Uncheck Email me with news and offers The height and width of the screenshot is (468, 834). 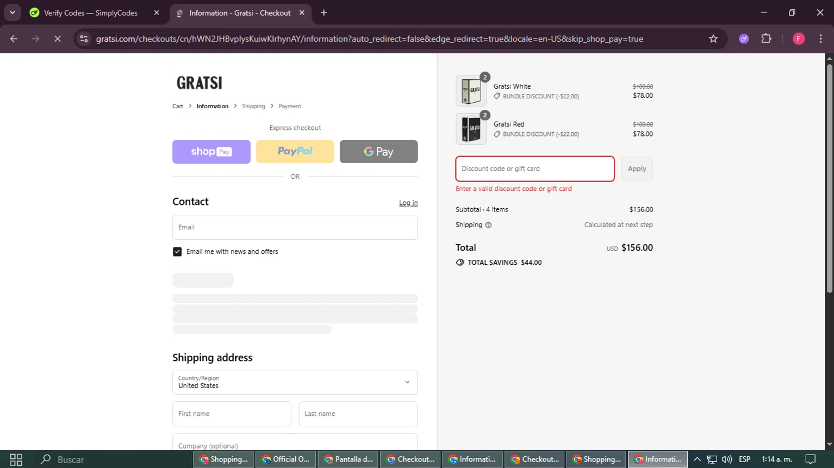tap(177, 251)
